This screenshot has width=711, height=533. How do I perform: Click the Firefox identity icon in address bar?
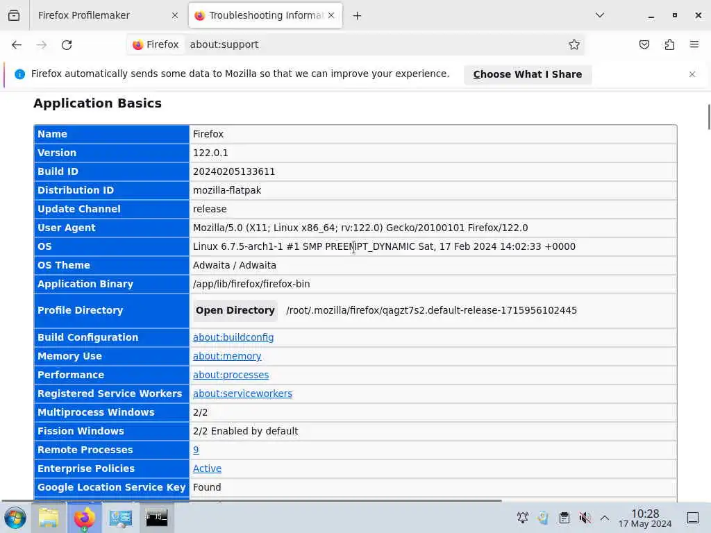pos(156,44)
